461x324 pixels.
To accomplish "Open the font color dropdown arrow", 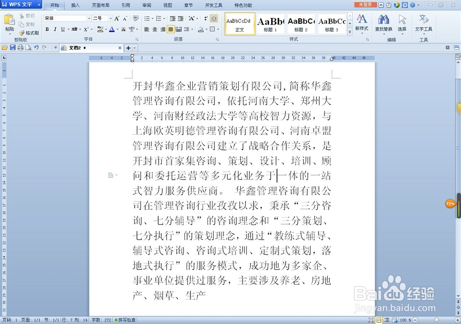I will tap(118, 29).
